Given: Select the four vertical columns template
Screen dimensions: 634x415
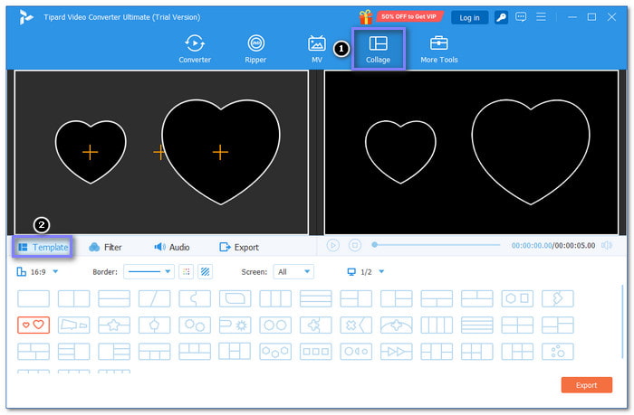Looking at the screenshot, I should click(437, 325).
